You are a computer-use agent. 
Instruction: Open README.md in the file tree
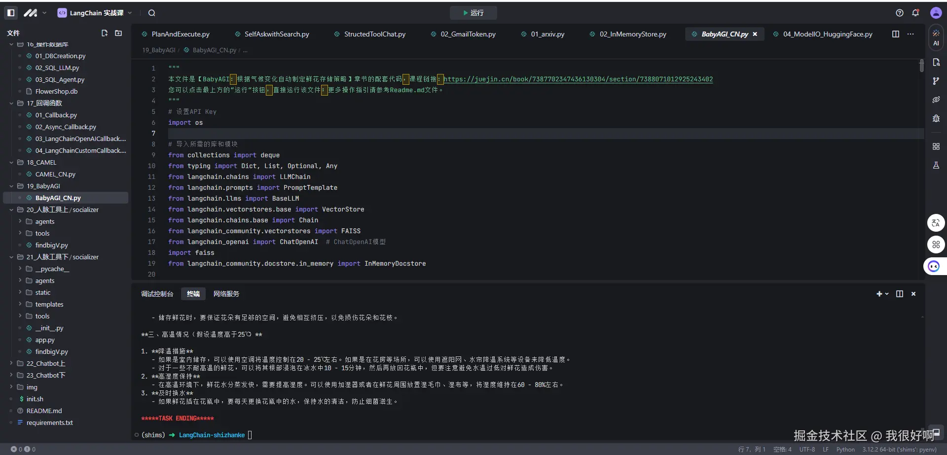pos(44,411)
